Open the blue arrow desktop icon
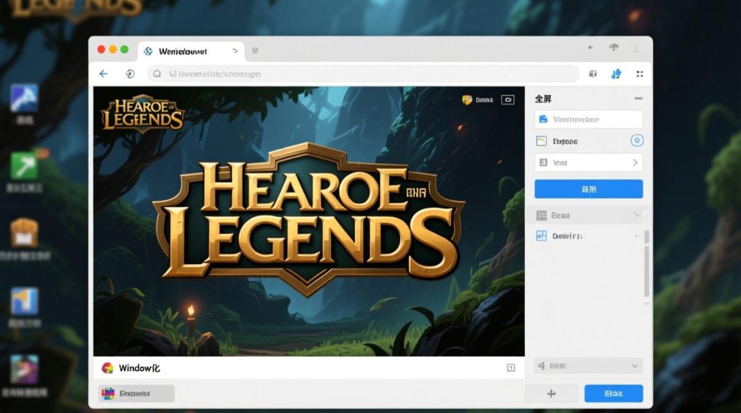 click(24, 98)
